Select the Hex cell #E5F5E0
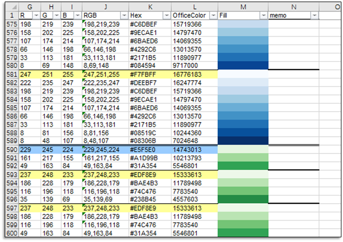343x242 pixels. point(150,150)
